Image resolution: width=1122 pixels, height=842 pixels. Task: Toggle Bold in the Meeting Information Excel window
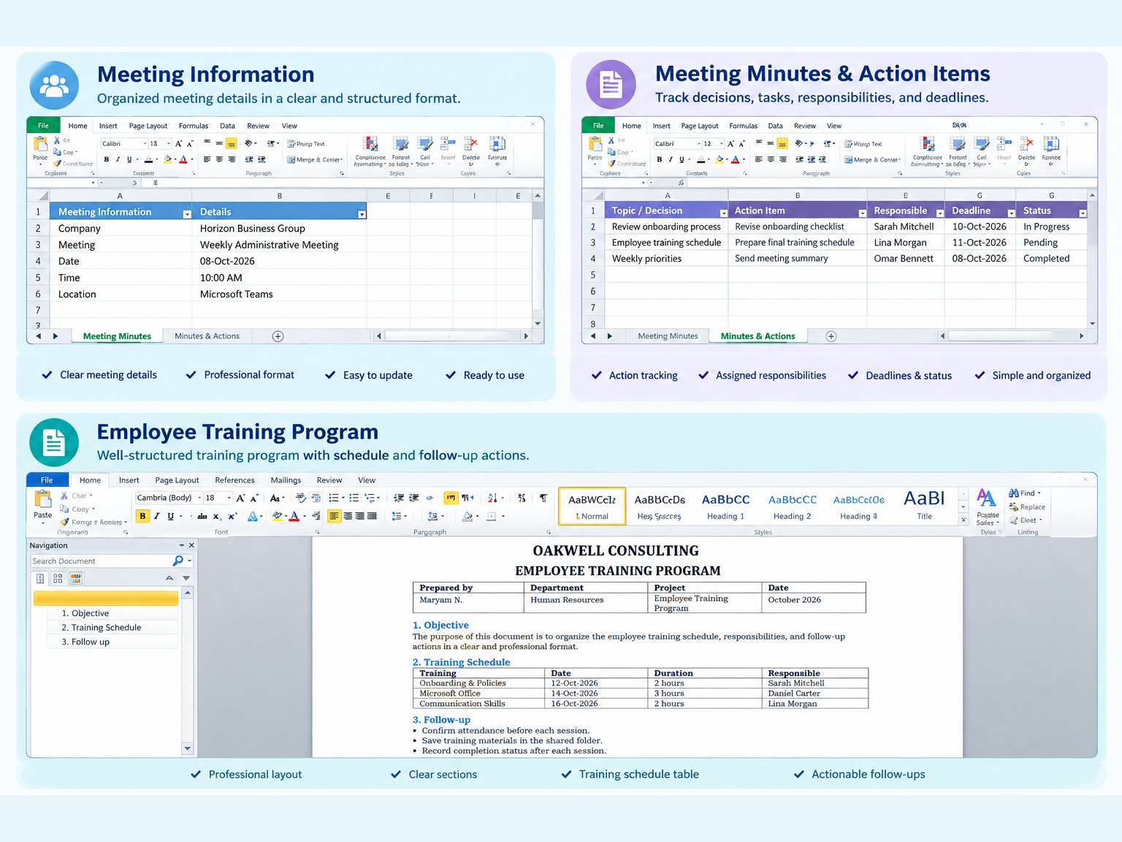click(x=107, y=159)
